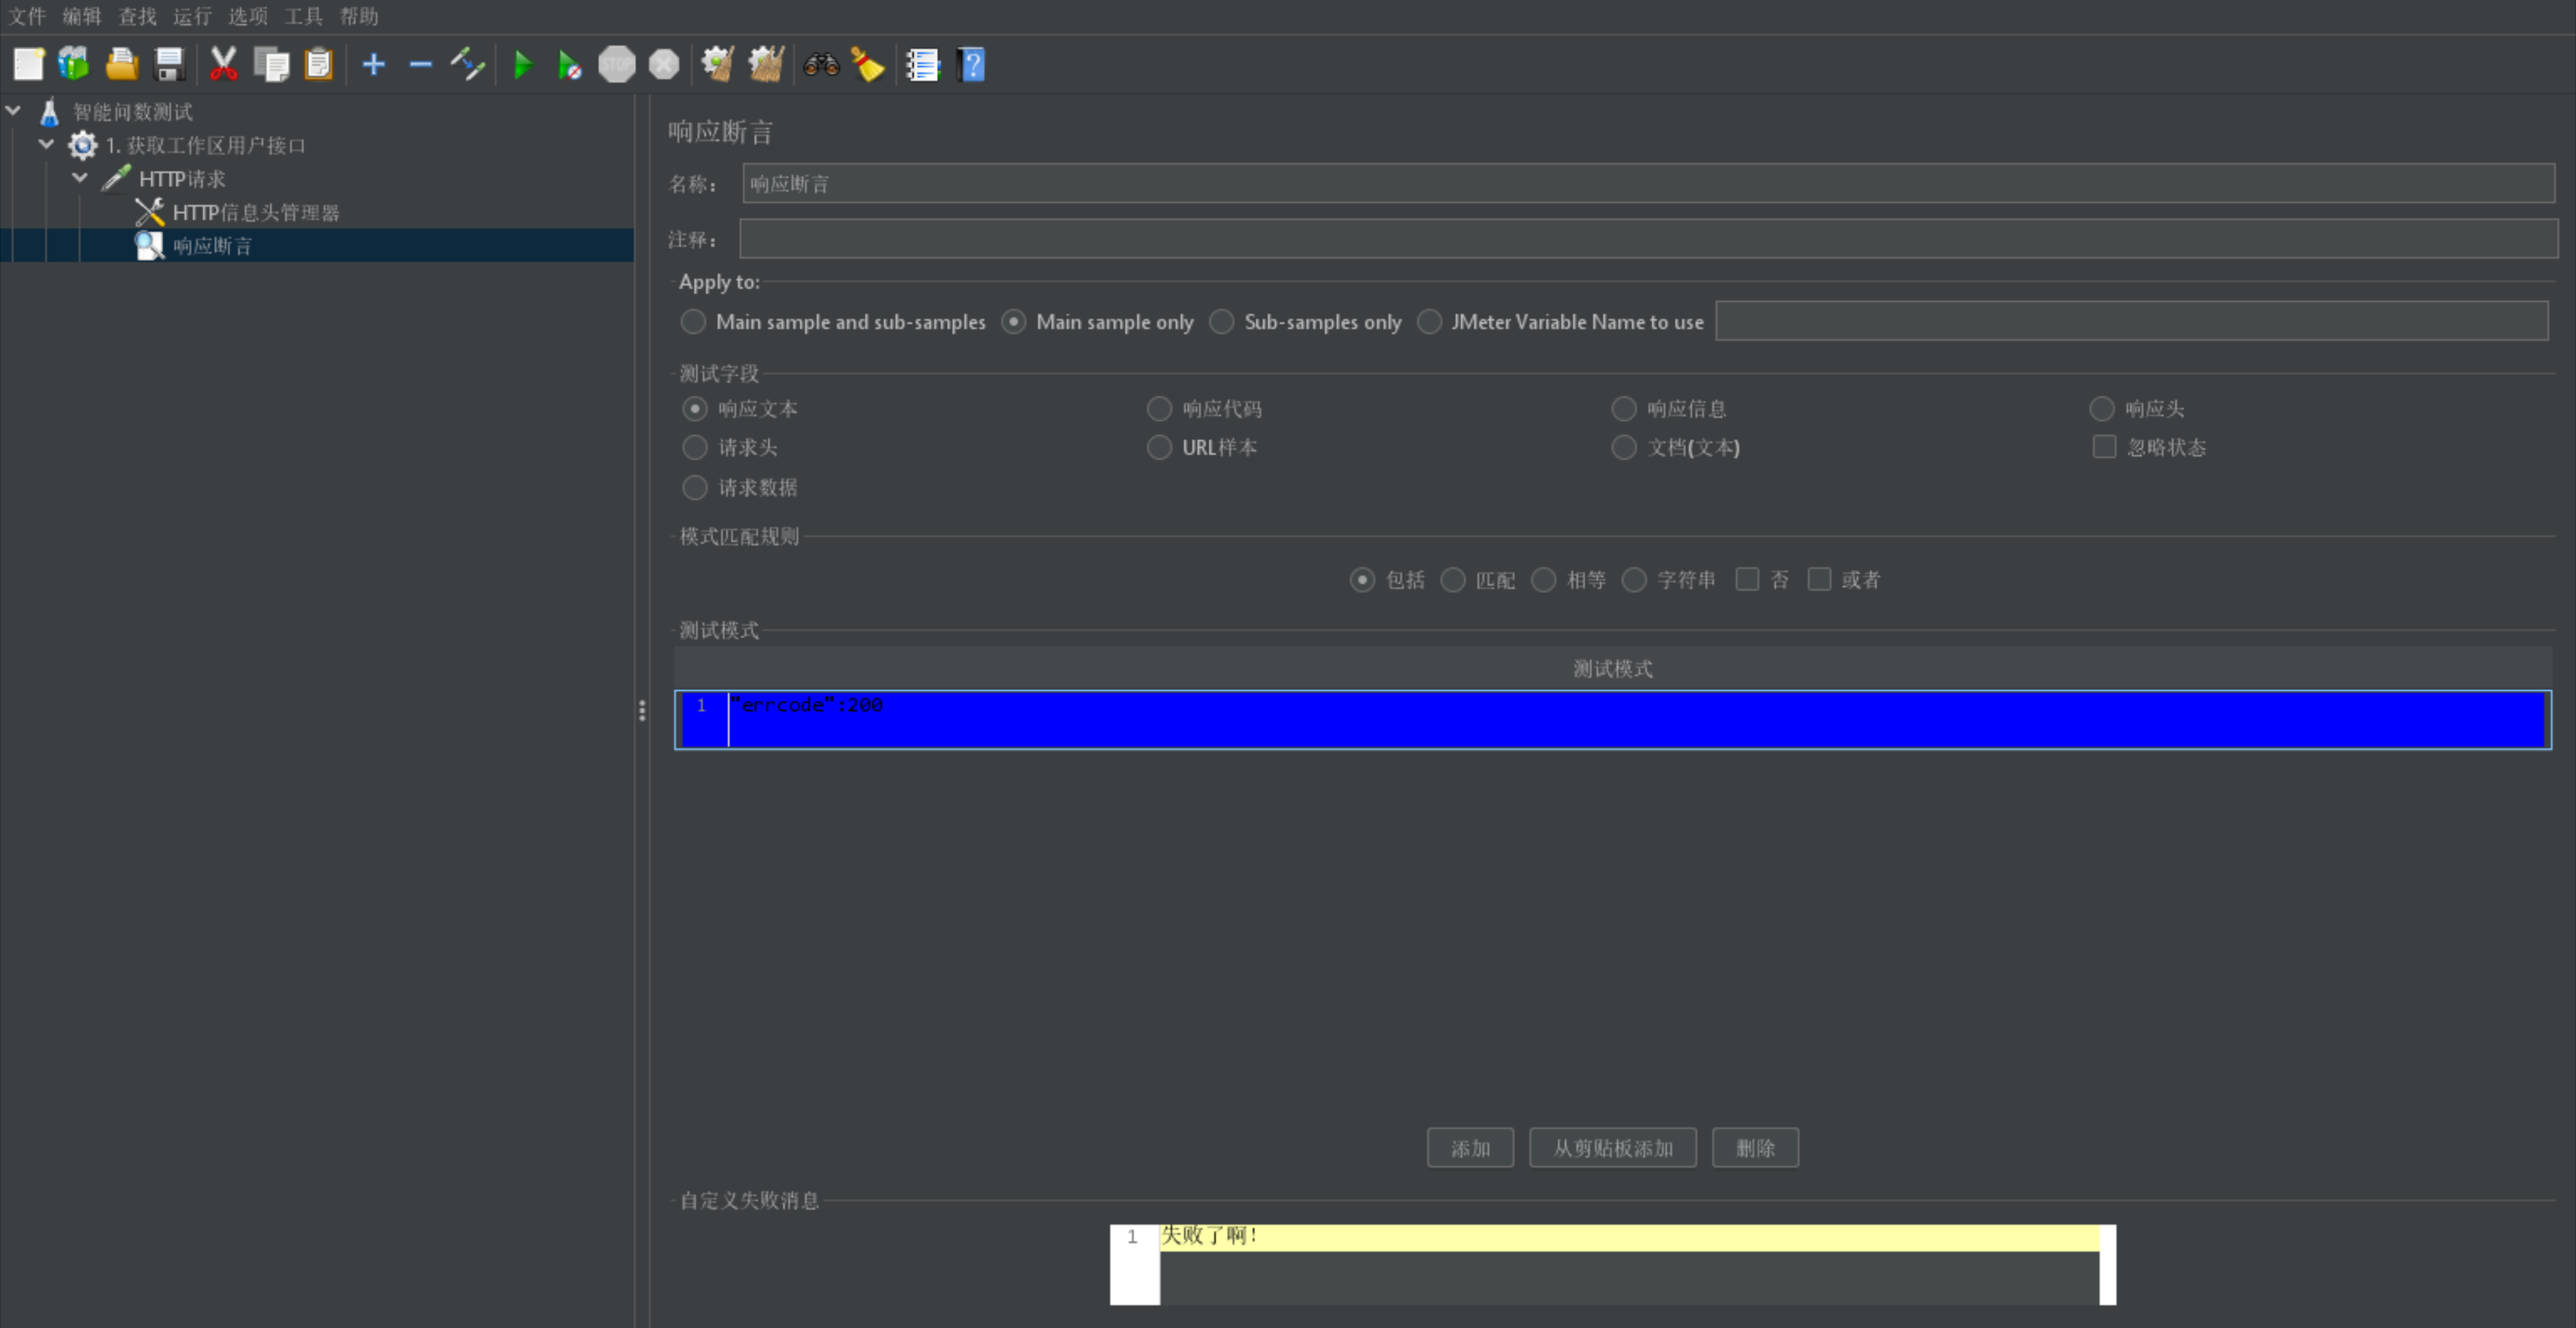The image size is (2576, 1328).
Task: Open the 运行 menu
Action: click(192, 16)
